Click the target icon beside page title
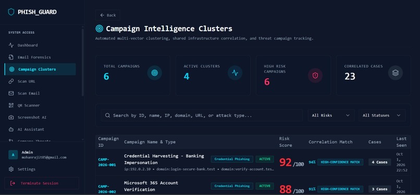 point(99,28)
